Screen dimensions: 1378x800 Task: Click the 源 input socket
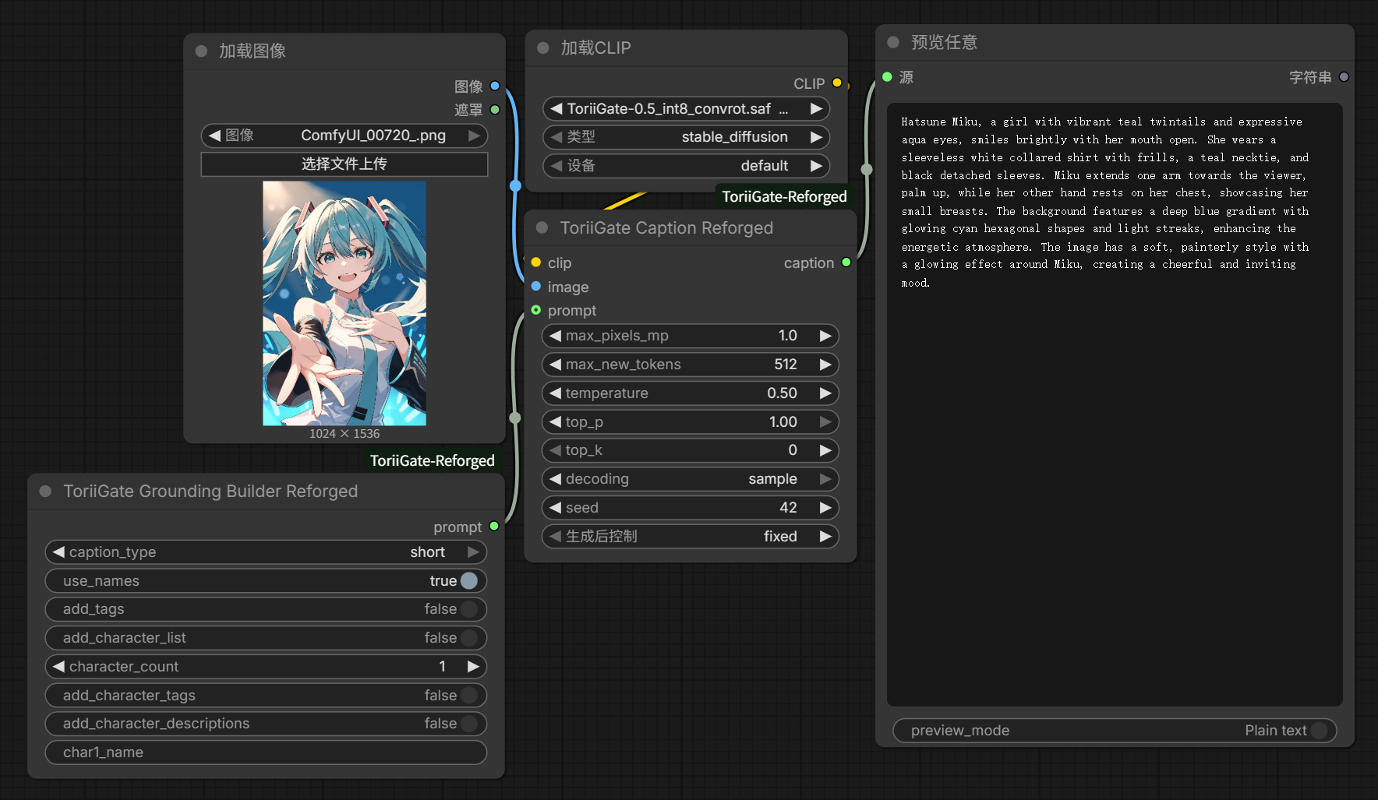point(887,76)
